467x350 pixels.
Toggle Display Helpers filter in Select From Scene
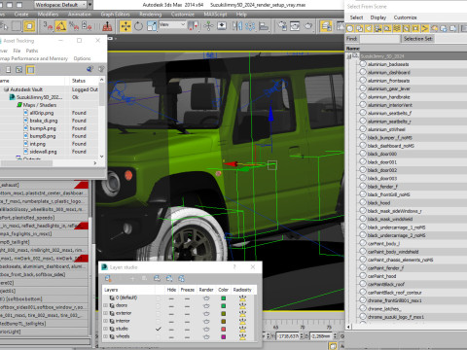[387, 29]
